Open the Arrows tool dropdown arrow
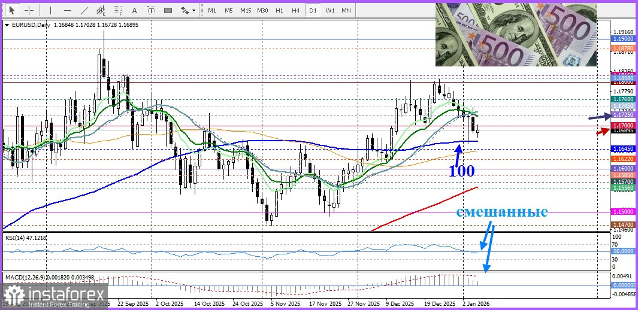 (x=193, y=10)
